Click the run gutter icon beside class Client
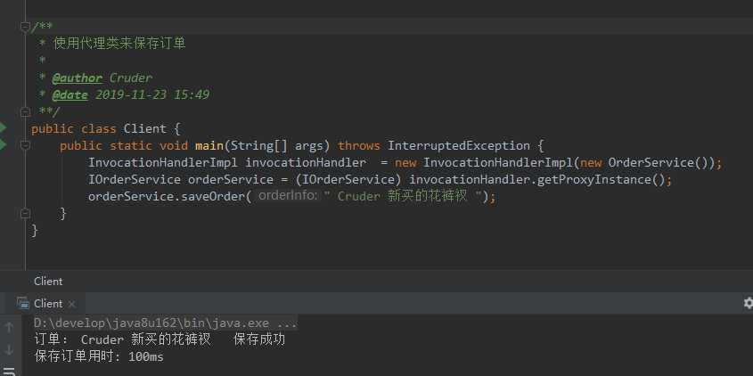753x376 pixels. tap(4, 128)
